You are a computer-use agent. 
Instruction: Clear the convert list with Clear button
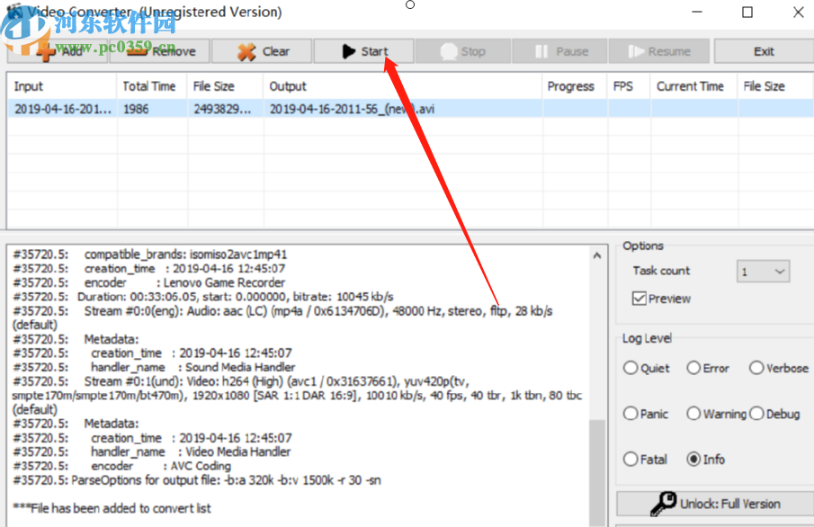click(262, 51)
